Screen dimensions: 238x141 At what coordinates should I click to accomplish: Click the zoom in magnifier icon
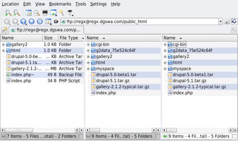(x=8, y=13)
